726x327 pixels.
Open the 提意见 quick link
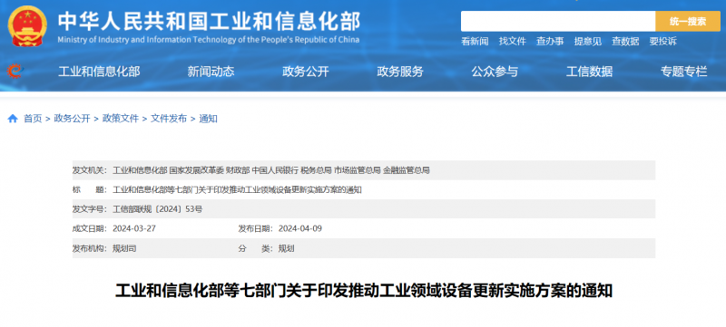tap(587, 41)
